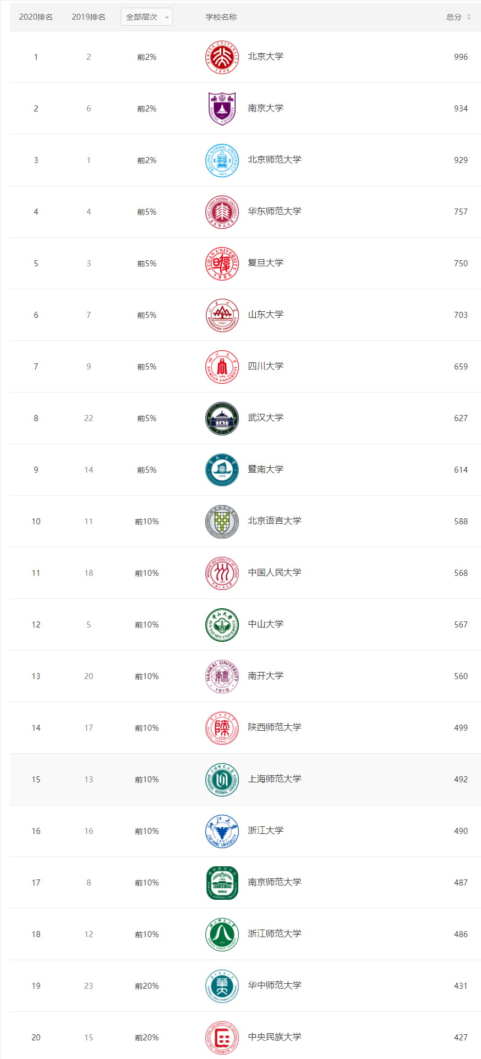Click the Wuhan University logo
The height and width of the screenshot is (1059, 481).
(222, 418)
